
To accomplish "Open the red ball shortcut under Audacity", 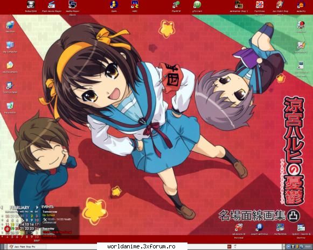I will (x=301, y=25).
